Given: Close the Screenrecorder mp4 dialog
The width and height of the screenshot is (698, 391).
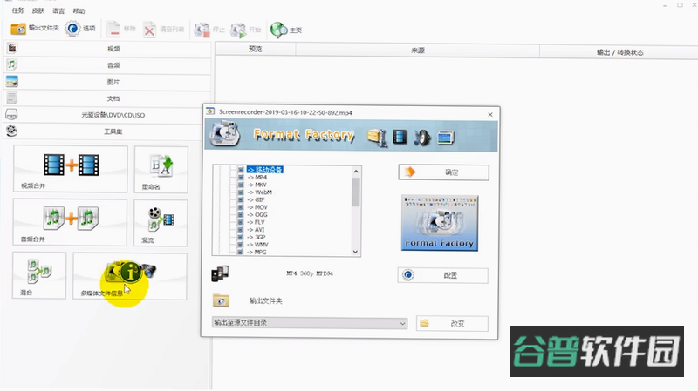Looking at the screenshot, I should click(x=490, y=115).
